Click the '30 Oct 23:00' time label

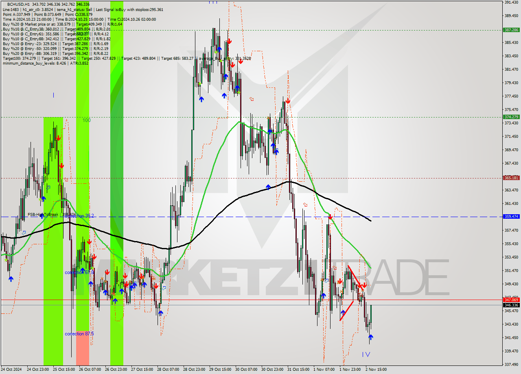(x=273, y=370)
